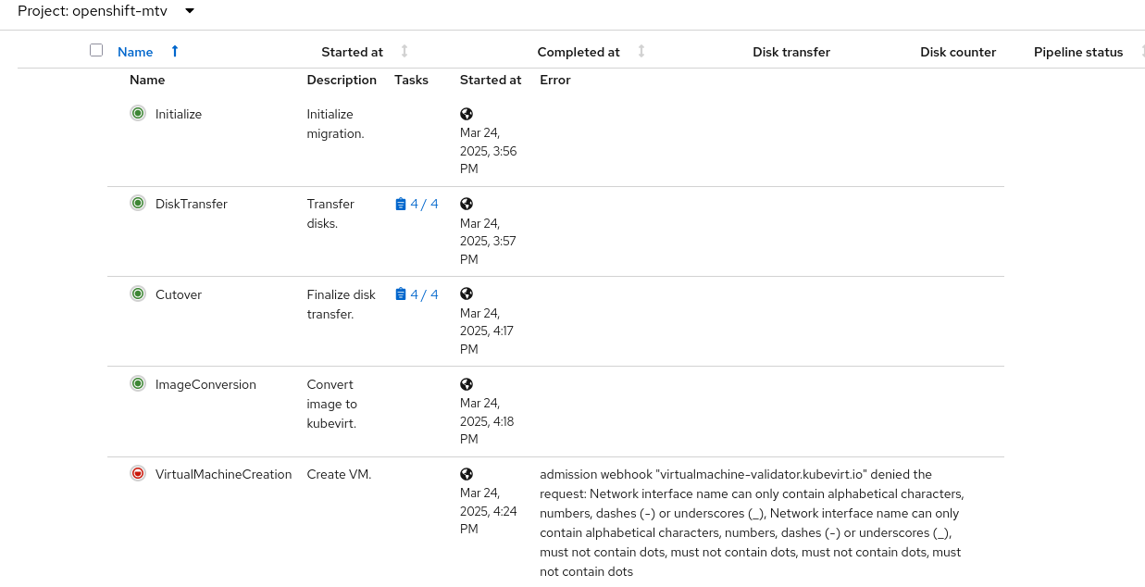1145x587 pixels.
Task: Open the Cutover 4 / 4 tasks link
Action: point(417,294)
